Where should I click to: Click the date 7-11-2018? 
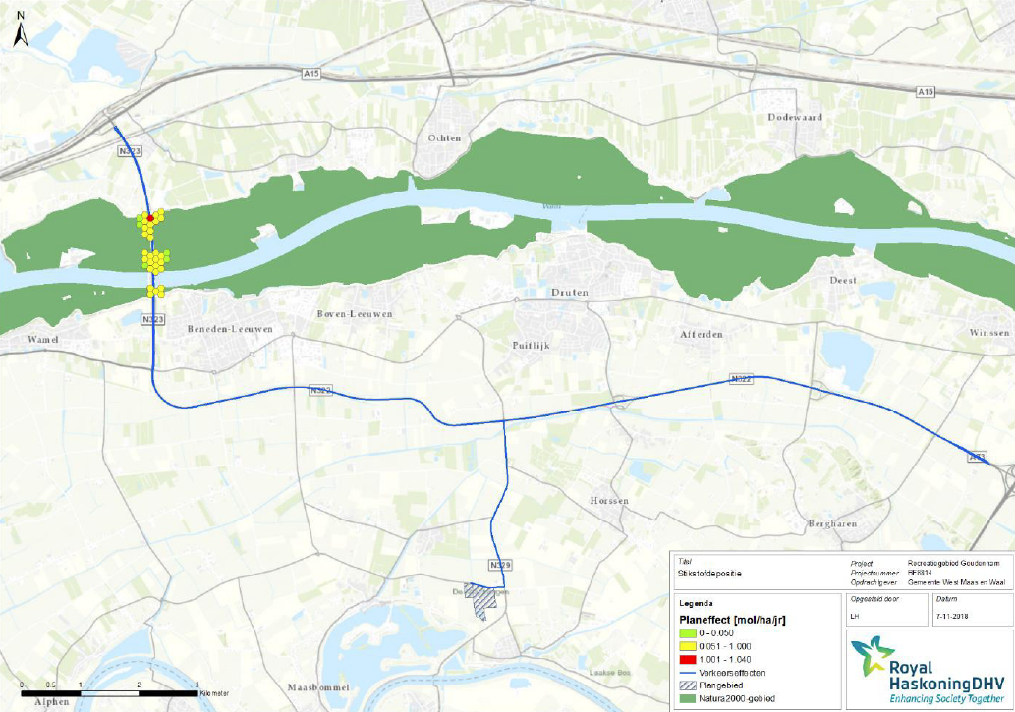point(952,616)
